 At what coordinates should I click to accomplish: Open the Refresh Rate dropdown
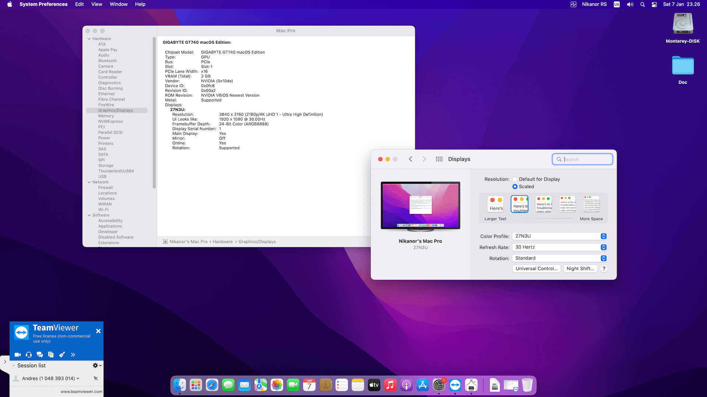559,247
